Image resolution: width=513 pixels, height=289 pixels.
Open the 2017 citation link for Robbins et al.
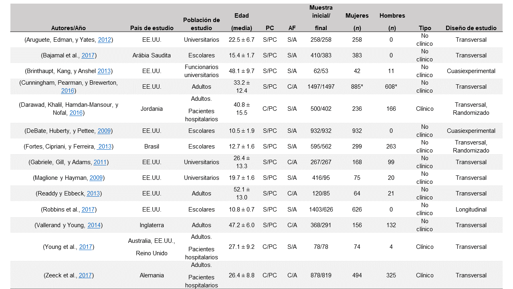(x=88, y=210)
